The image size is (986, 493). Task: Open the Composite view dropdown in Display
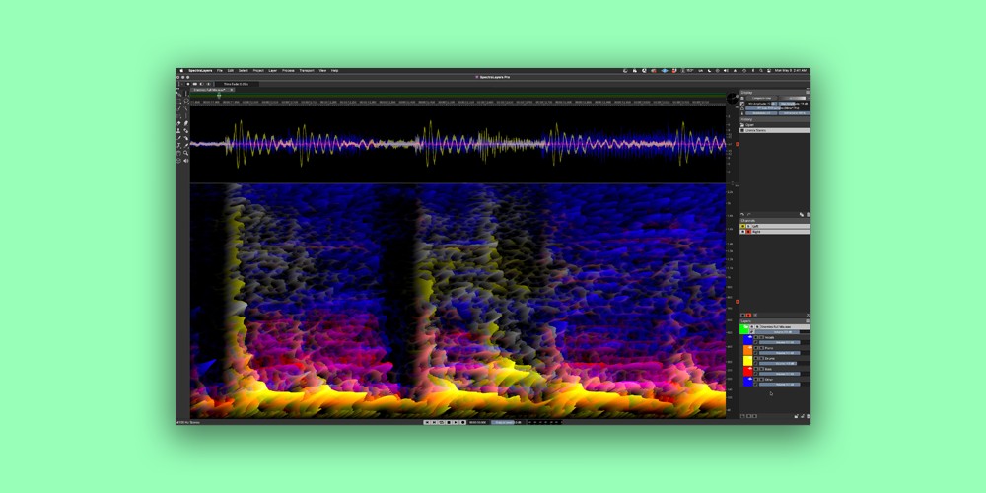pos(759,98)
